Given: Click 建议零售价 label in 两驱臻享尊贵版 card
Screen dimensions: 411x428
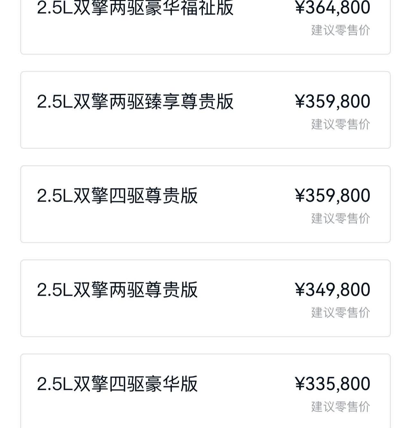Looking at the screenshot, I should (340, 124).
